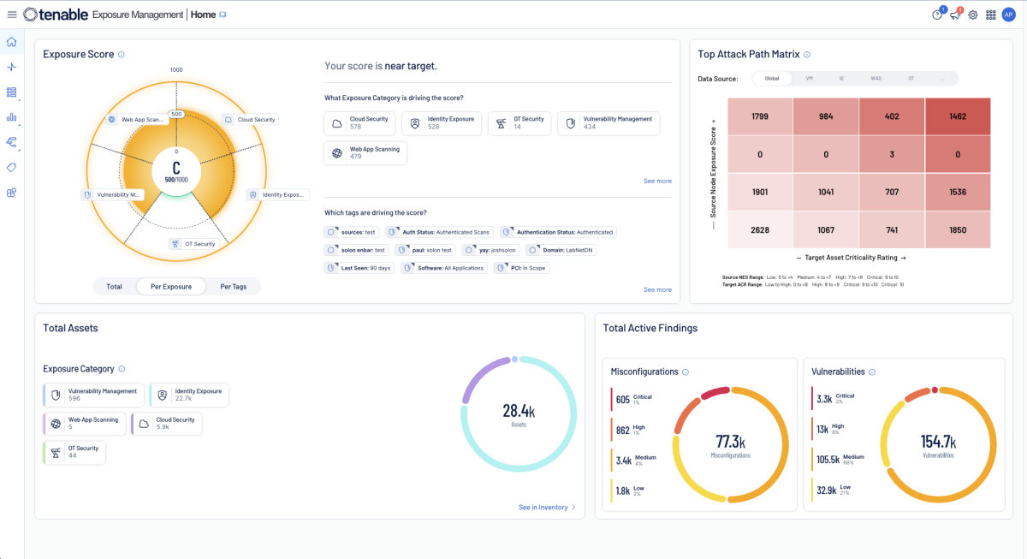The width and height of the screenshot is (1027, 559).
Task: Select the tag icon in sidebar
Action: pyautogui.click(x=11, y=169)
